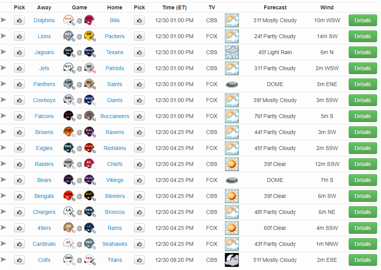Viewport: 381px width, 270px height.
Task: Expand the Cardinals at Seahawks row arrow
Action: click(3, 243)
